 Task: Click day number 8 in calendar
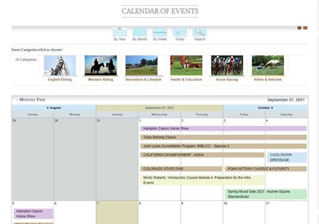(140, 204)
